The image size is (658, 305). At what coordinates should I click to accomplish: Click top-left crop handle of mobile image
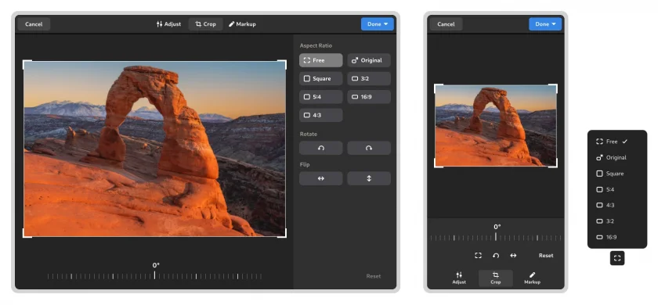click(x=438, y=88)
